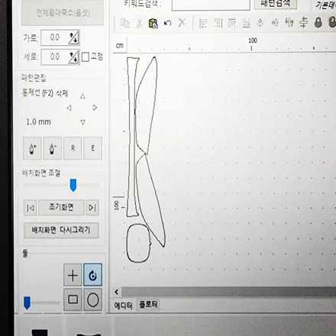Click the scissors cut icon

139,23
